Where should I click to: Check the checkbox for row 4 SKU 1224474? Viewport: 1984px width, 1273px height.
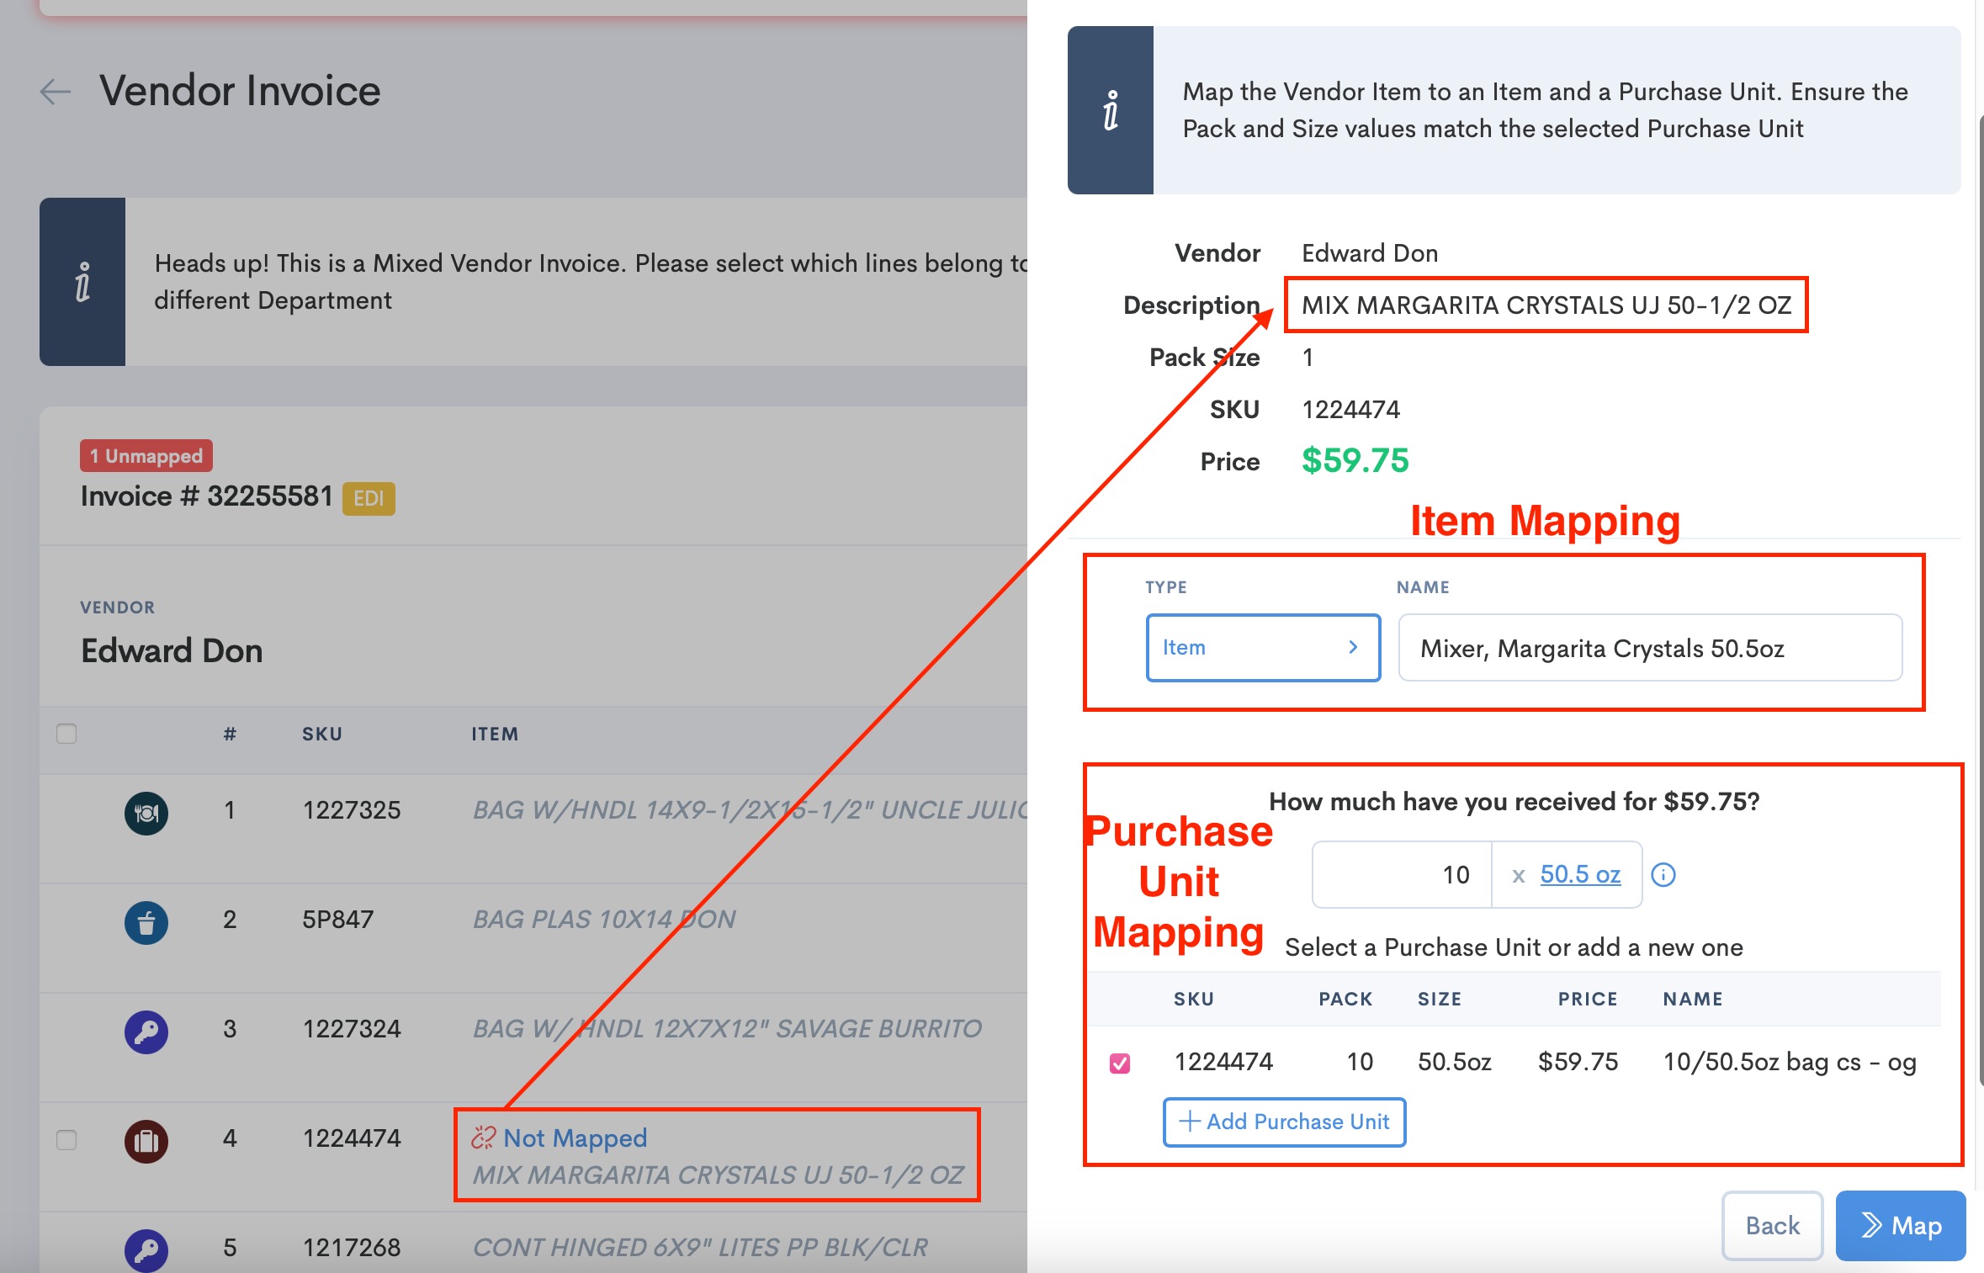(x=66, y=1140)
